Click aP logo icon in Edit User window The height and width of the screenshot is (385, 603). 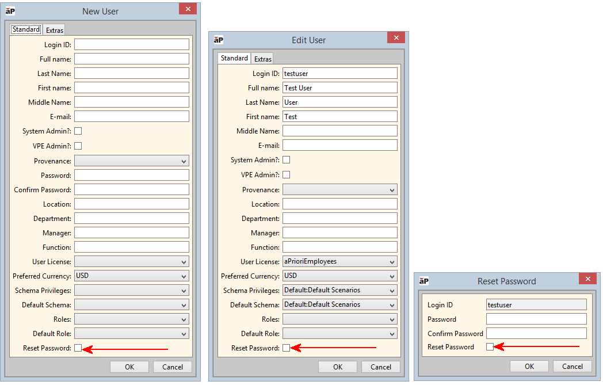219,40
